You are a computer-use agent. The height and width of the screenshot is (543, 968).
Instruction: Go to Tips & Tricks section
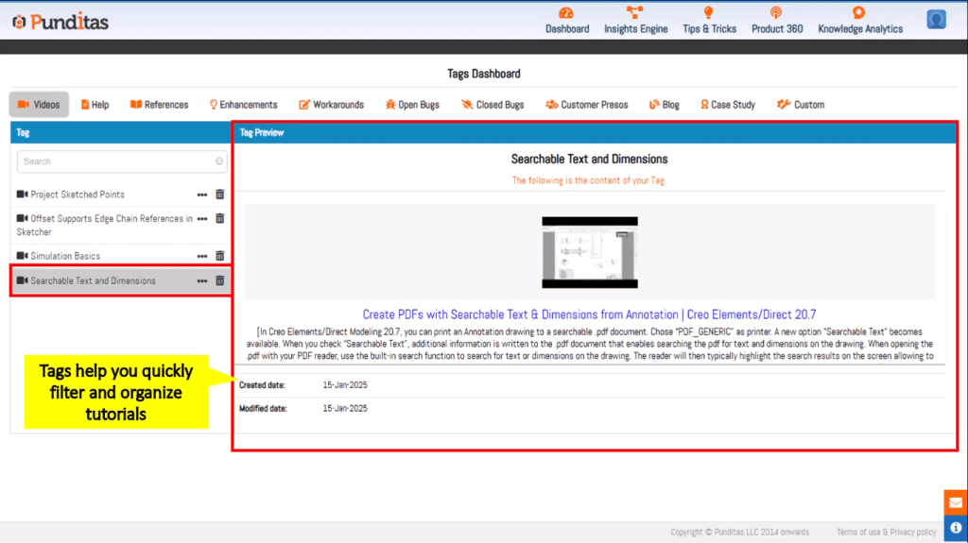[x=709, y=20]
